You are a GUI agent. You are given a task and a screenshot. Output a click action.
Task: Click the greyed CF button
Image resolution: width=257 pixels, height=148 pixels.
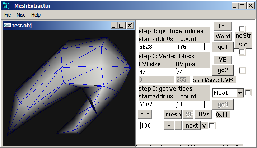(x=188, y=114)
